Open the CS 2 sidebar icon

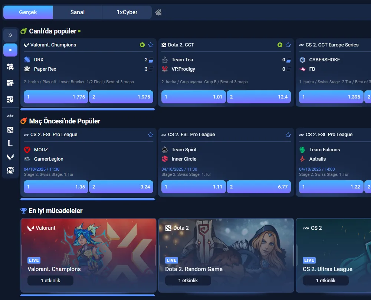[x=10, y=116]
